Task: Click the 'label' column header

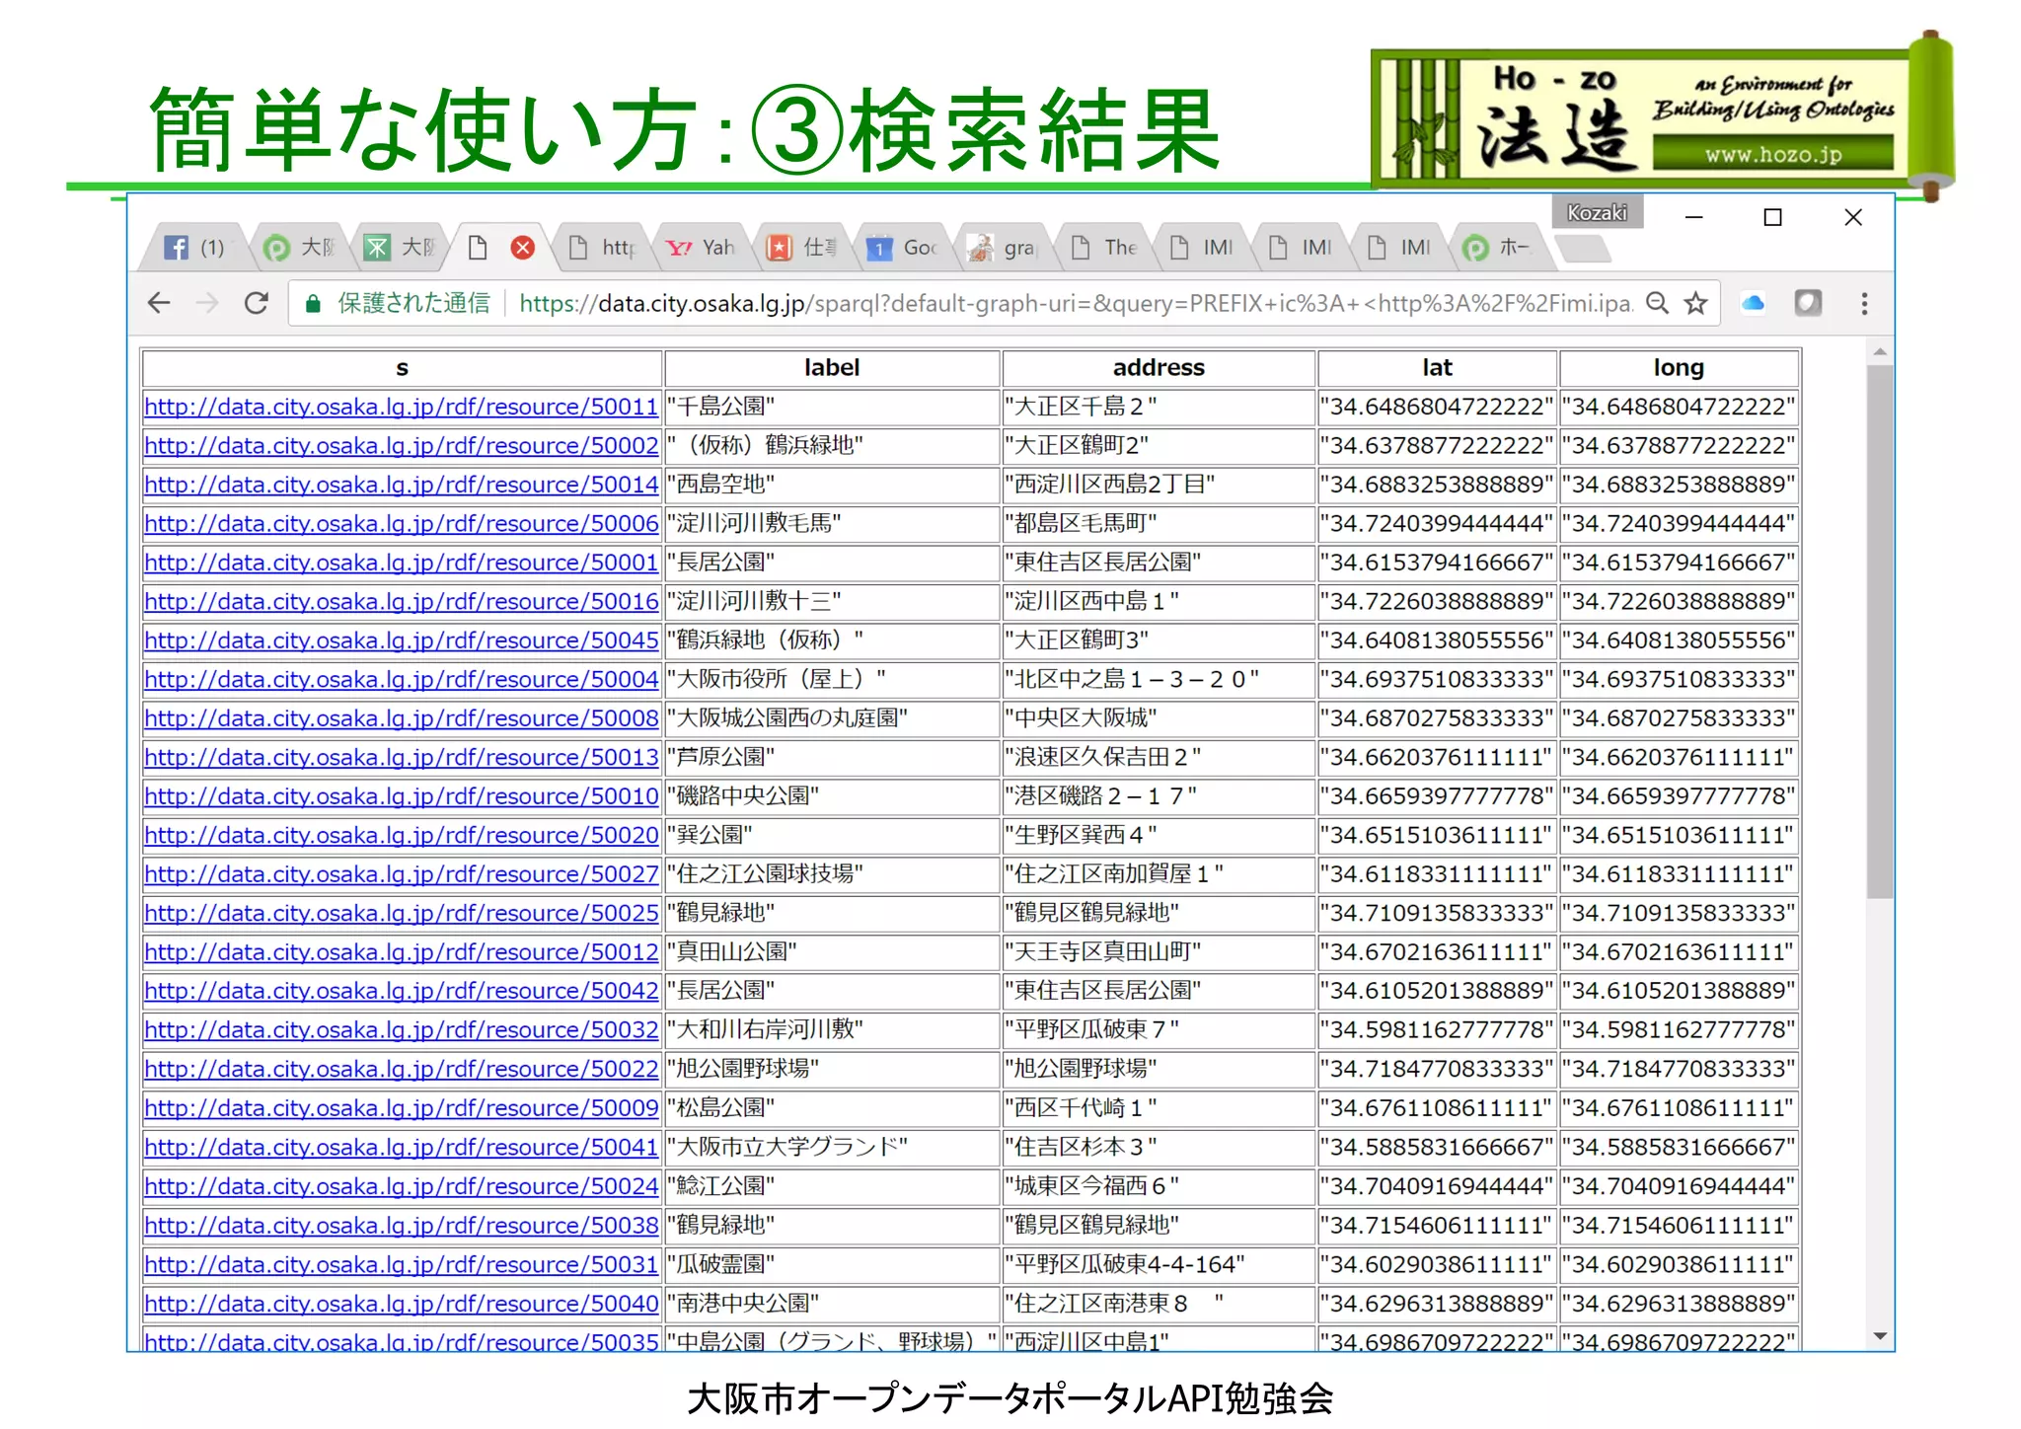Action: click(832, 368)
